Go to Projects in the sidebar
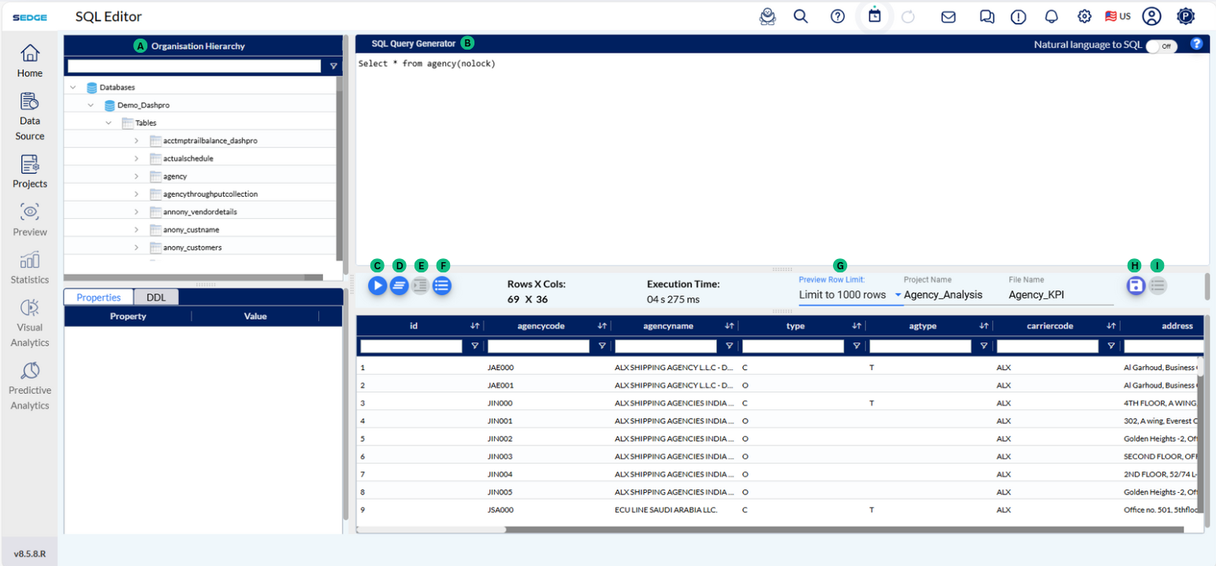This screenshot has height=566, width=1216. click(30, 171)
